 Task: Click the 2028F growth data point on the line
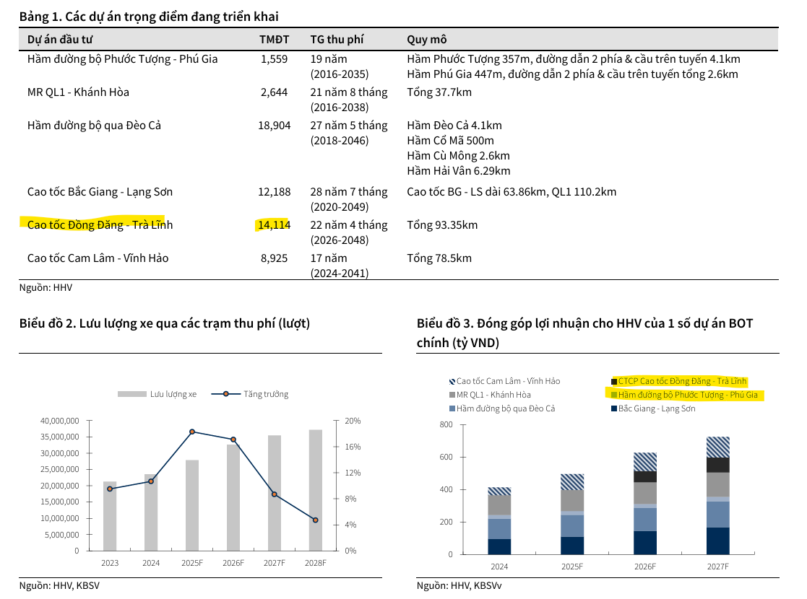coord(315,520)
